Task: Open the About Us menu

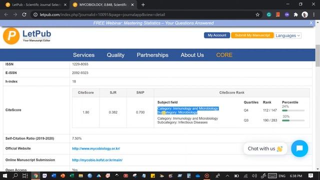Action: click(x=192, y=55)
